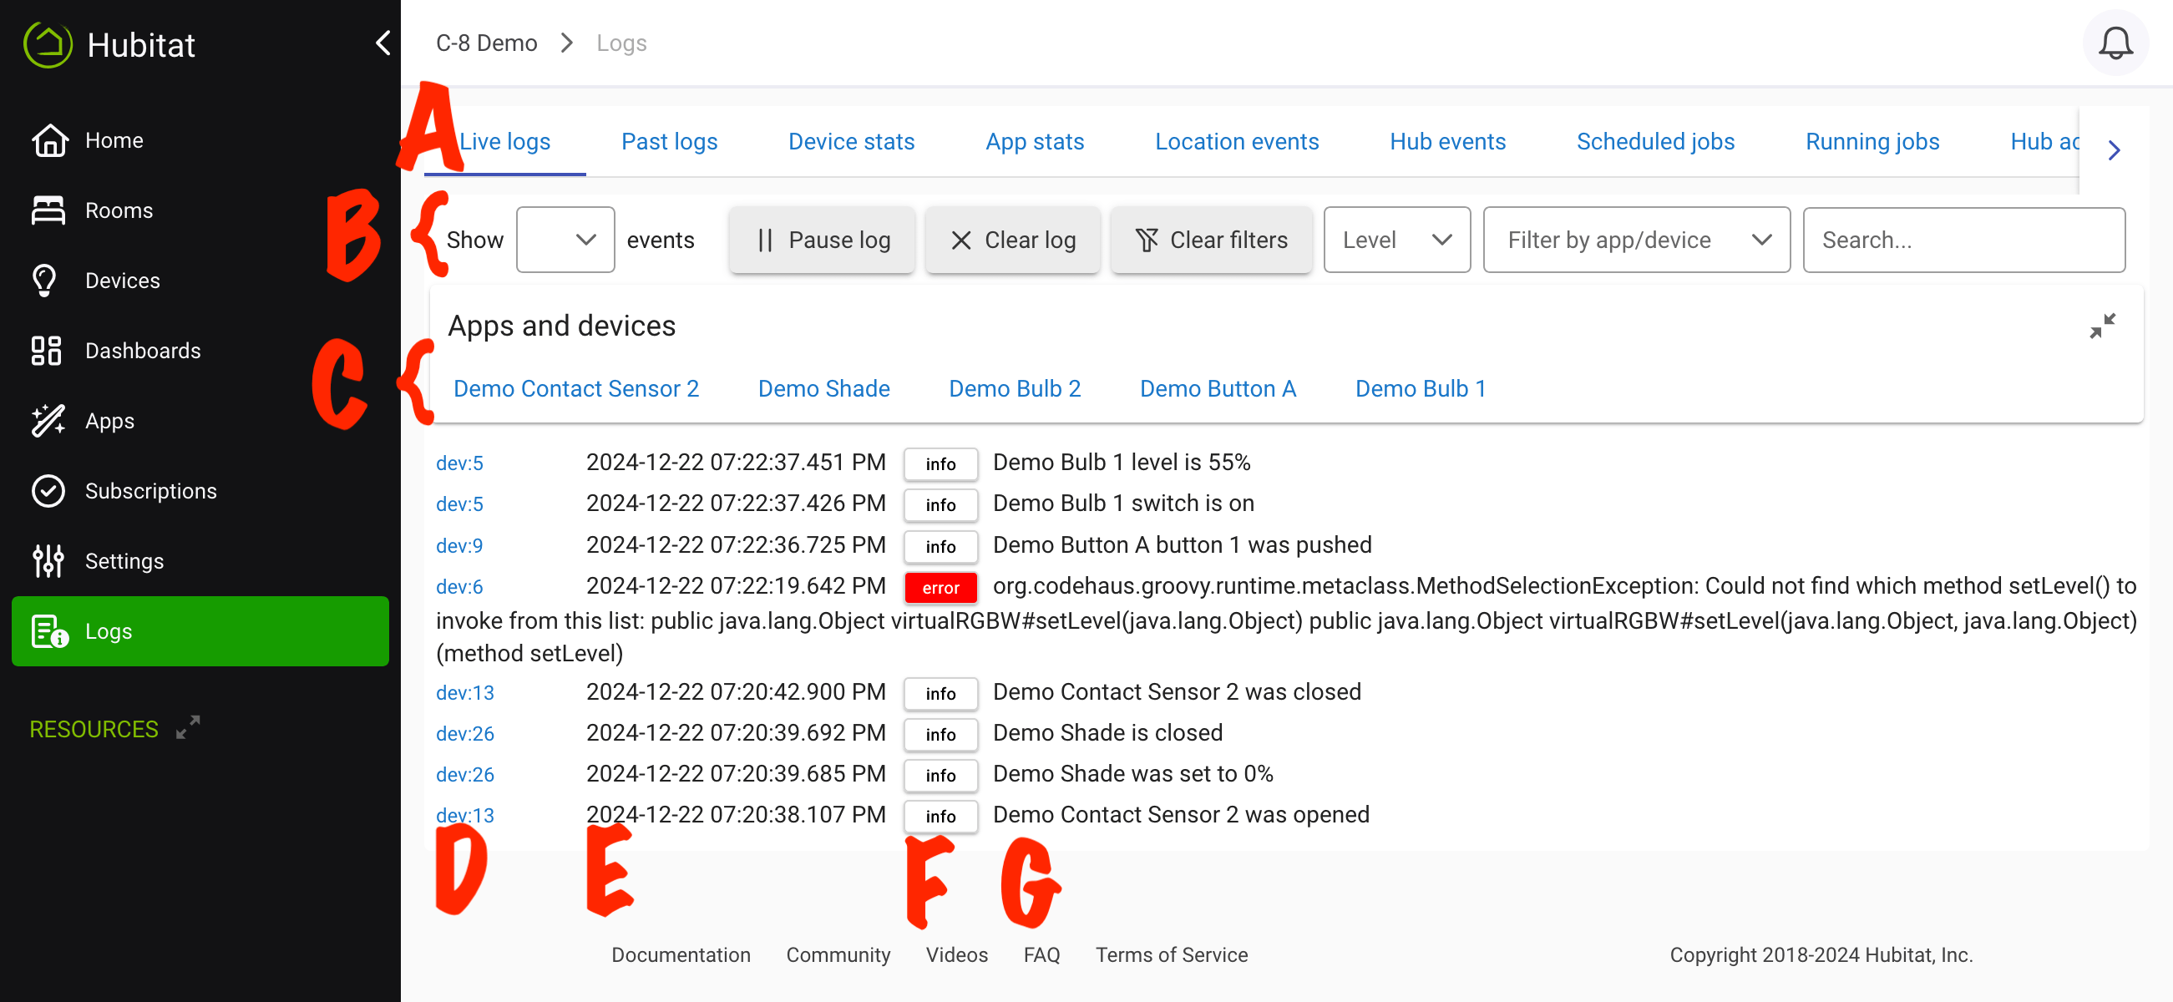The height and width of the screenshot is (1002, 2173).
Task: Open dev:9 link for Demo Button A
Action: 460,546
